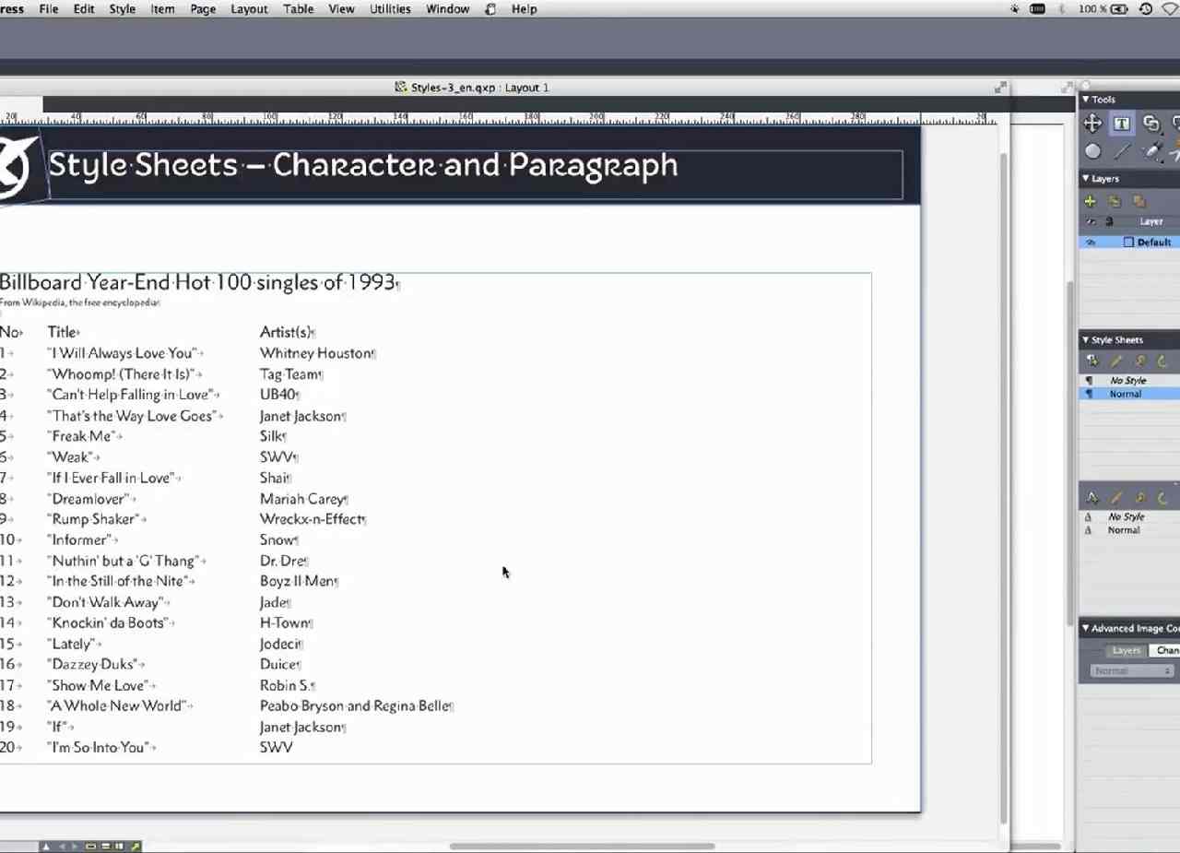Click next page arrow at bottom
The width and height of the screenshot is (1180, 853).
(x=77, y=847)
